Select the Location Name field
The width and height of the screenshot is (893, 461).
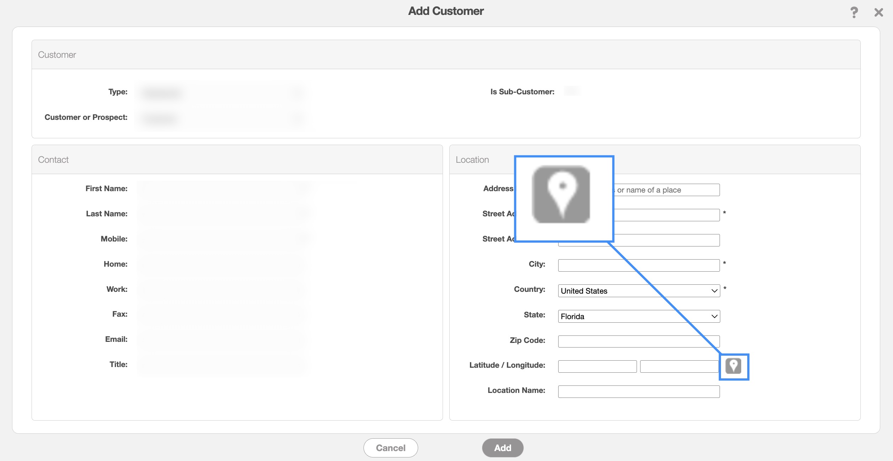(639, 391)
